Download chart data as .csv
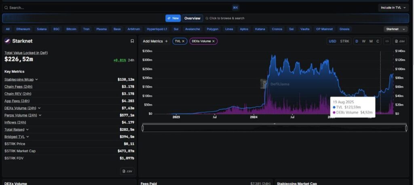Viewport: 414px width, 185px height. (399, 41)
